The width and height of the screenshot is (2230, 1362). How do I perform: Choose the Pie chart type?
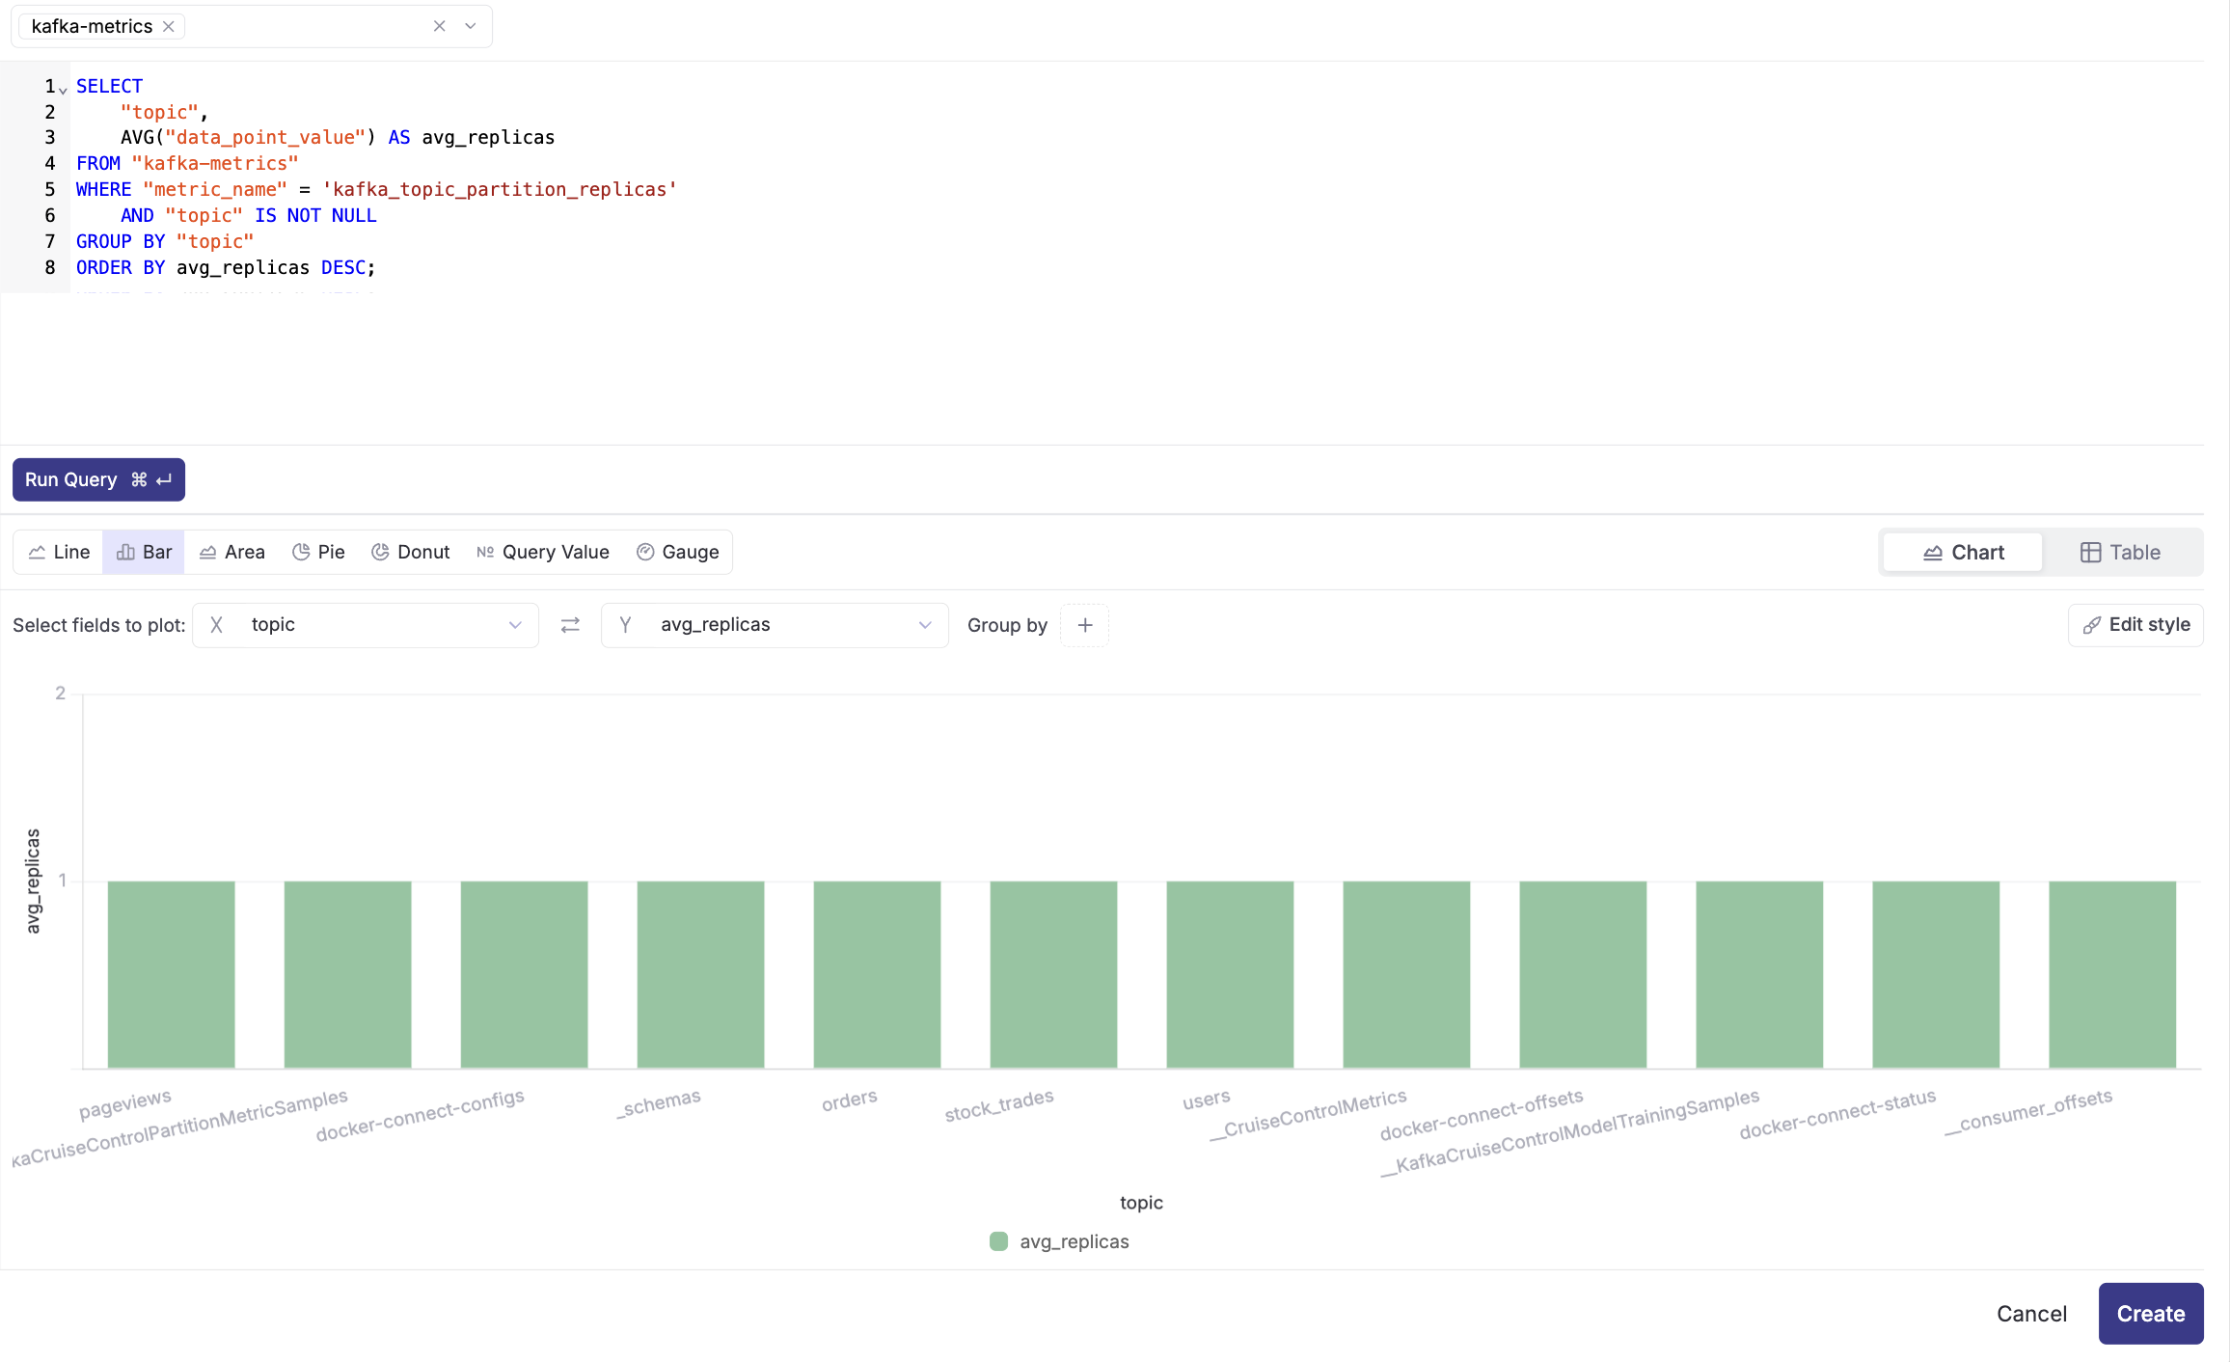click(318, 552)
